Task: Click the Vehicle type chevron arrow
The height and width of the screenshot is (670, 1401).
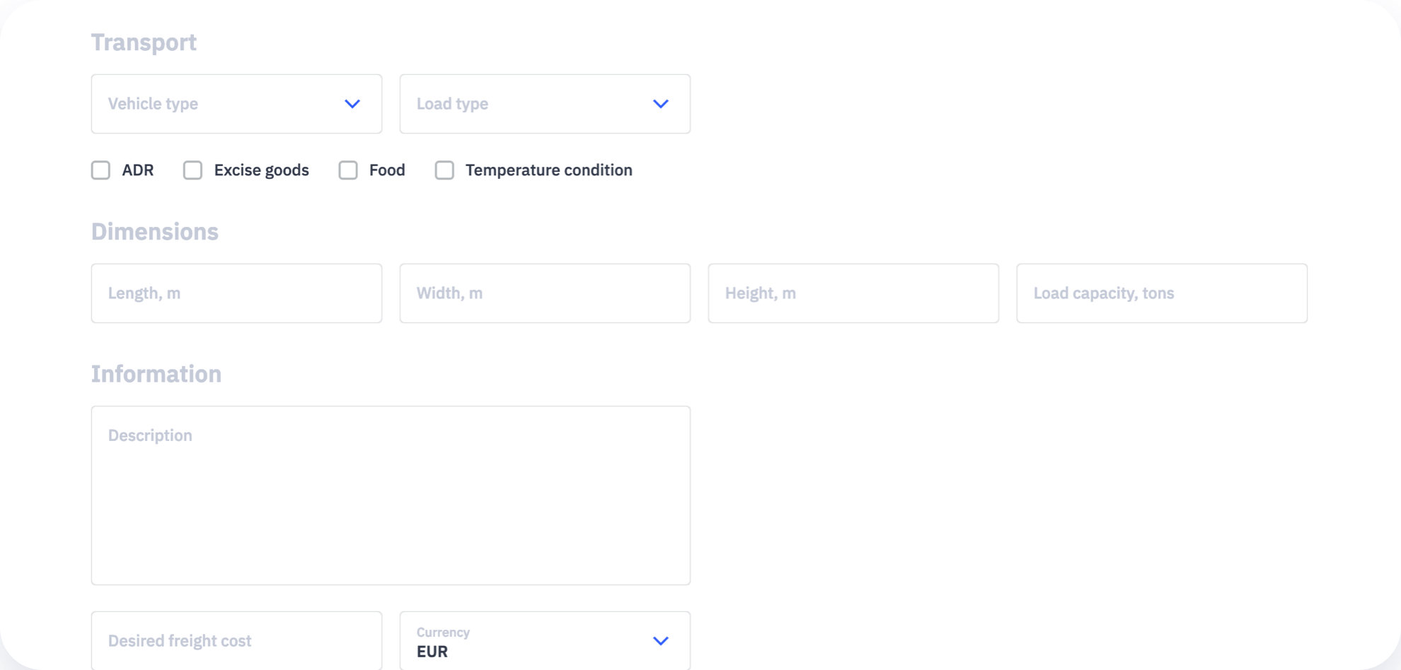Action: pyautogui.click(x=352, y=104)
